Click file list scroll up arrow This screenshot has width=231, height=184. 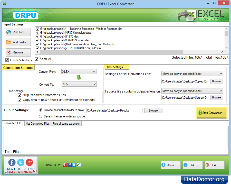(x=226, y=29)
